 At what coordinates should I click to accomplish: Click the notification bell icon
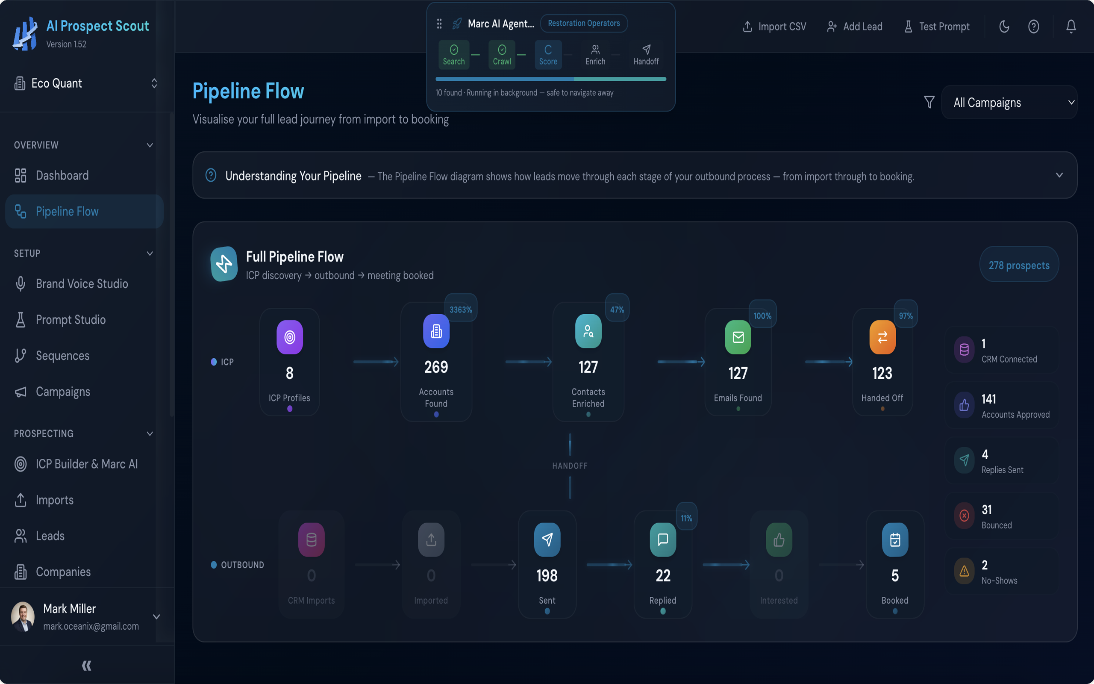[1070, 26]
